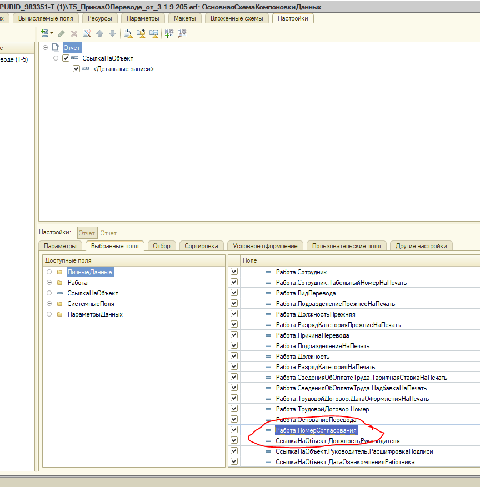
Task: Click the field icon of Работа.Сотрудник row
Action: (x=268, y=272)
